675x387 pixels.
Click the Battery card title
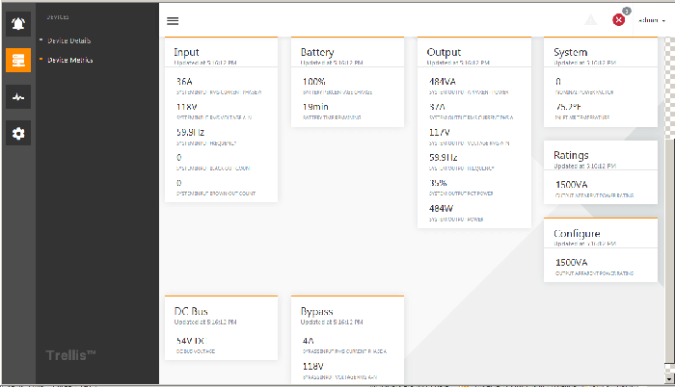(x=317, y=52)
